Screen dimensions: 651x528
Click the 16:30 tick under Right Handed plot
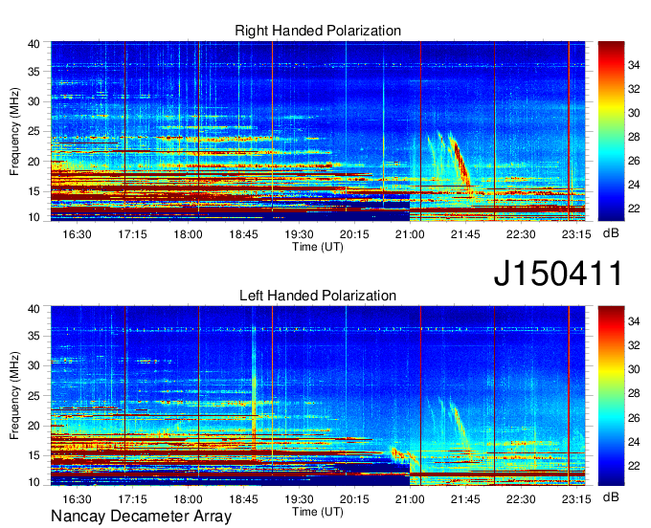click(x=77, y=234)
